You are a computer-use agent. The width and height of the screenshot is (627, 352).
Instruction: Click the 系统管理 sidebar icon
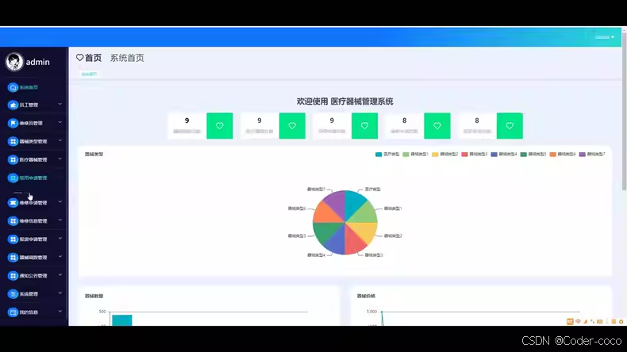point(13,294)
